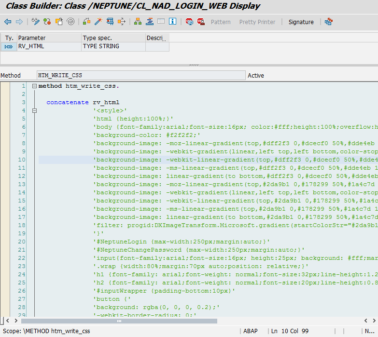Click the blue information icon
The width and height of the screenshot is (378, 337).
tap(172, 22)
